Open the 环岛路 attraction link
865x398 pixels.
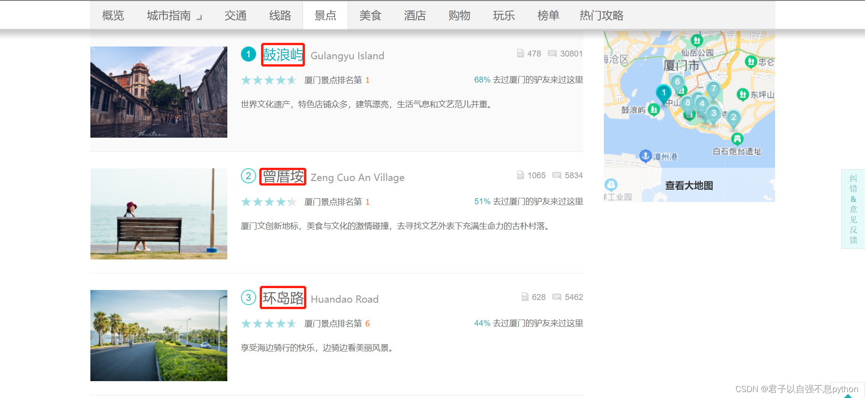pyautogui.click(x=283, y=298)
